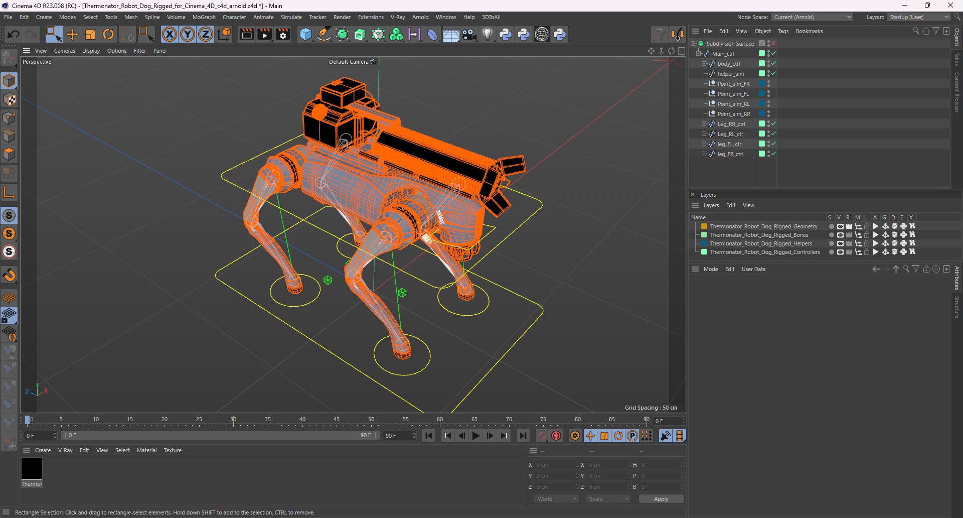Play the animation forward

click(x=476, y=436)
